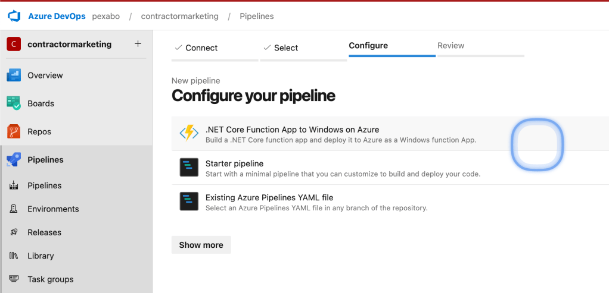Go to the pexabo organization breadcrumb
Screen dimensions: 609x293
pos(105,16)
